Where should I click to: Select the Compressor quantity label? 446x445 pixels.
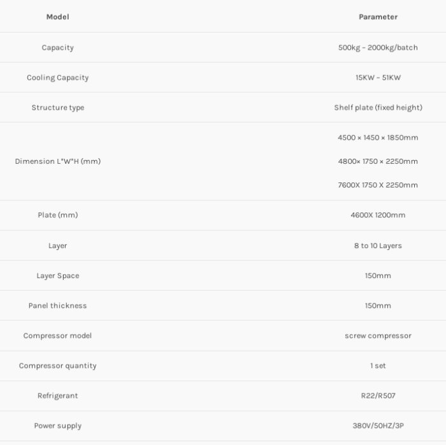[x=57, y=366]
